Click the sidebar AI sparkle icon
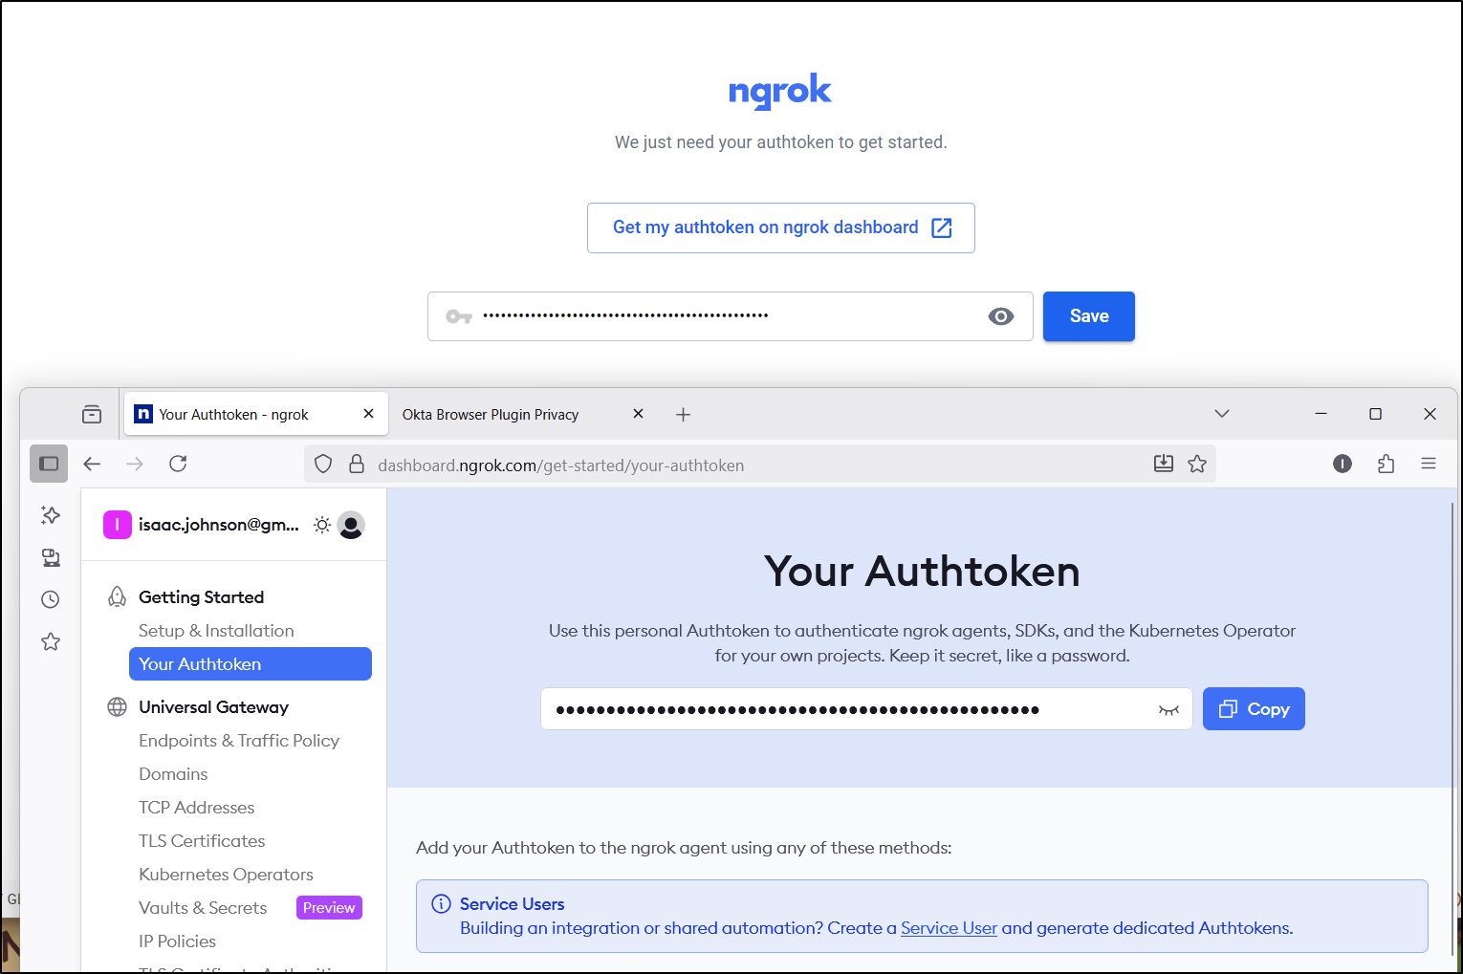 (51, 515)
